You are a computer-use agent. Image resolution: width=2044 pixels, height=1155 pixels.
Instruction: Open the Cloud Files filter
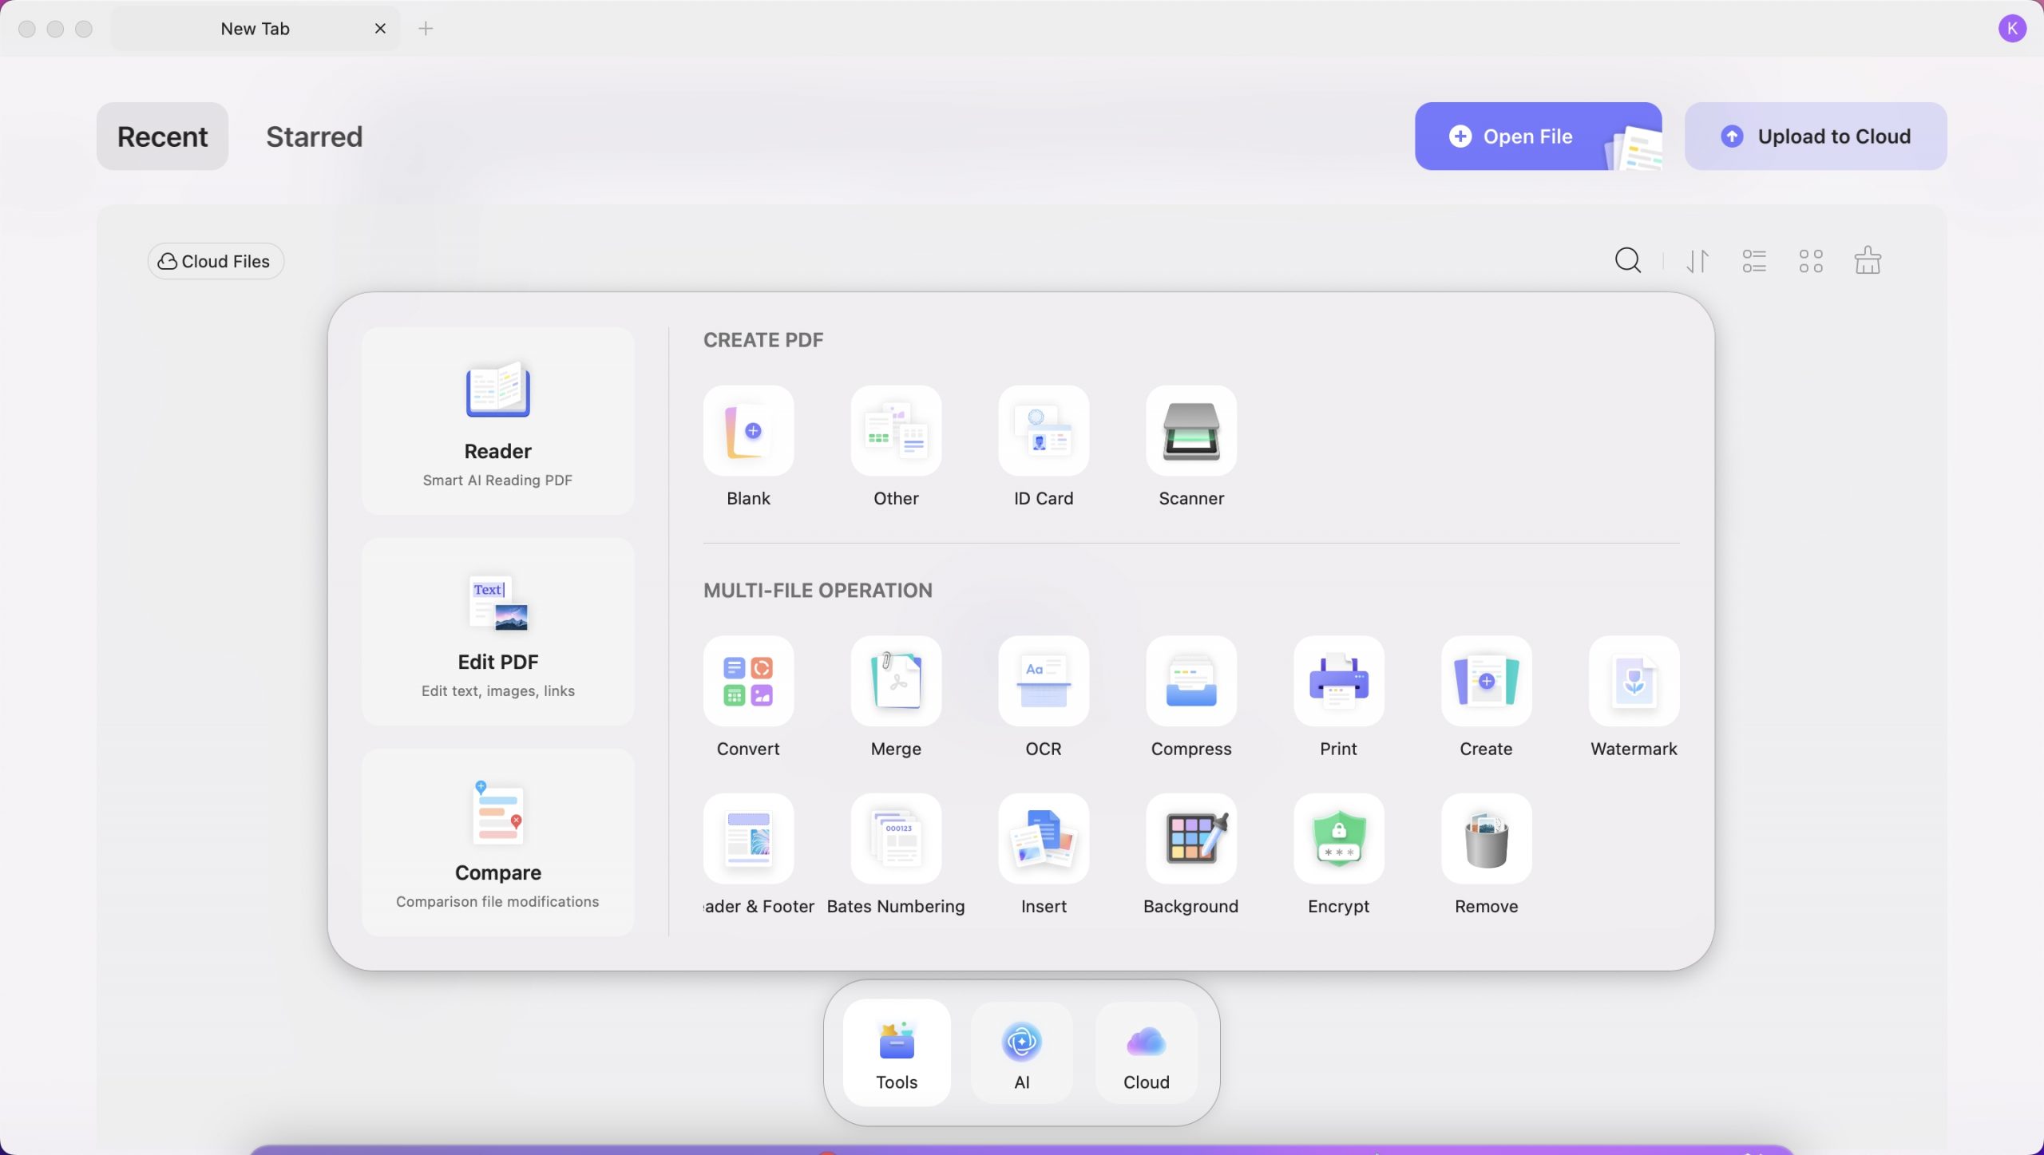216,261
